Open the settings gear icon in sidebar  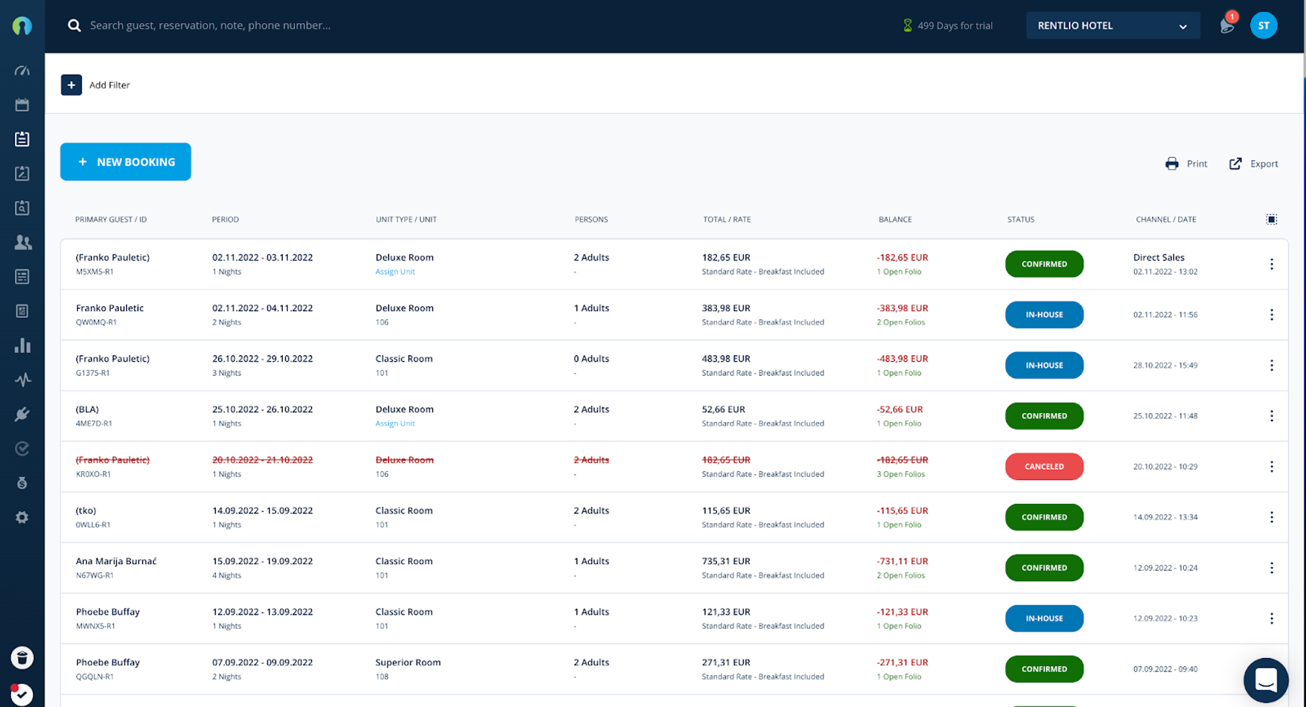click(22, 517)
